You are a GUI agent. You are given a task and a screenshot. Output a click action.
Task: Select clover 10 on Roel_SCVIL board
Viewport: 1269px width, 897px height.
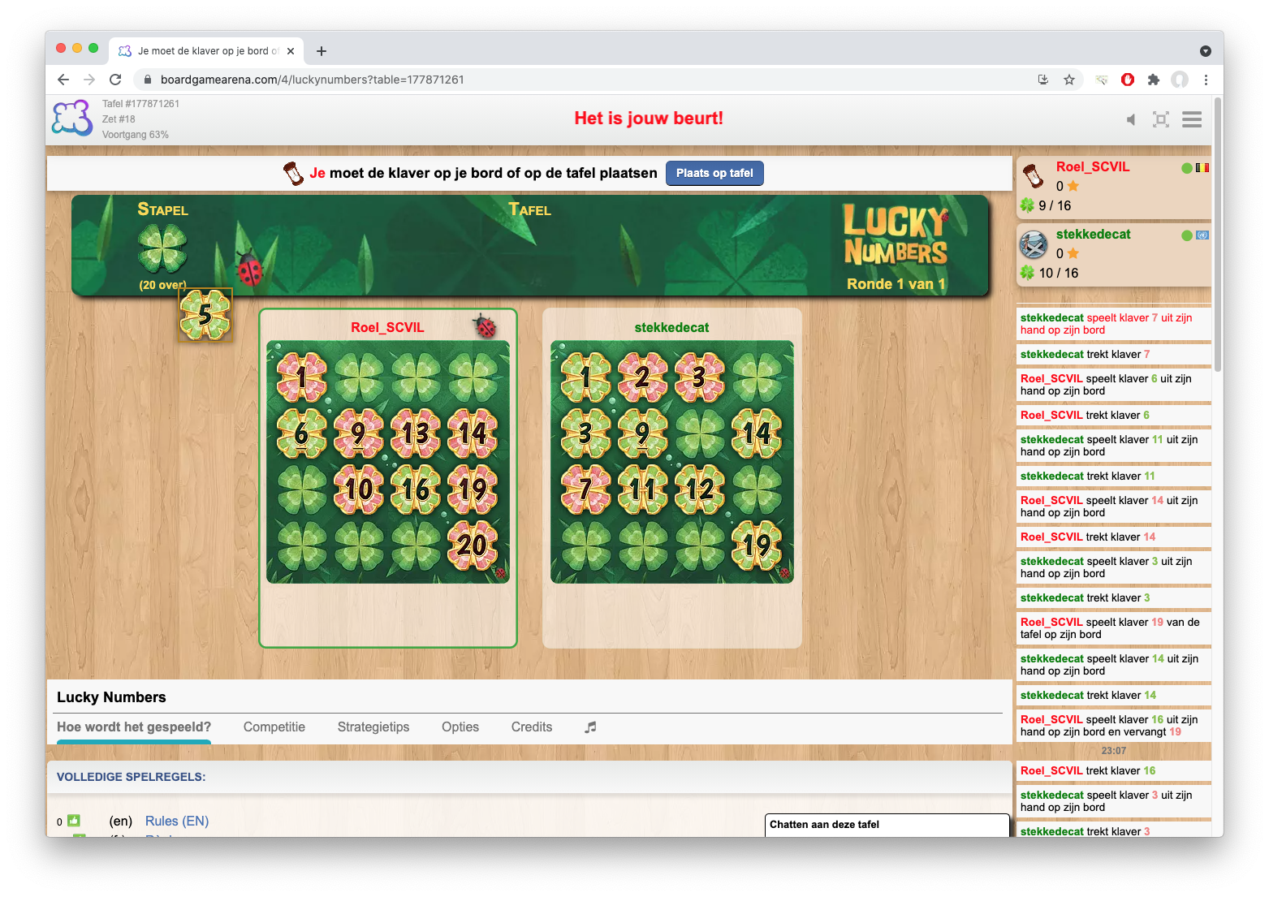(359, 489)
